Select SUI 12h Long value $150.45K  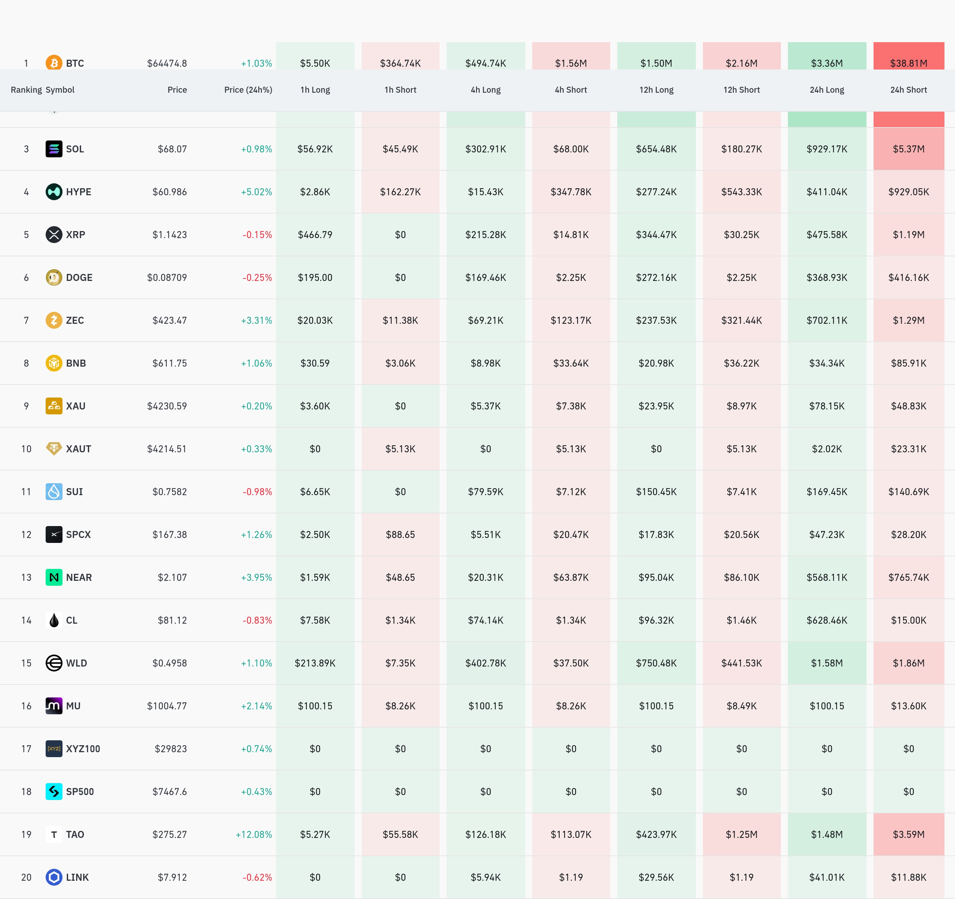coord(656,492)
